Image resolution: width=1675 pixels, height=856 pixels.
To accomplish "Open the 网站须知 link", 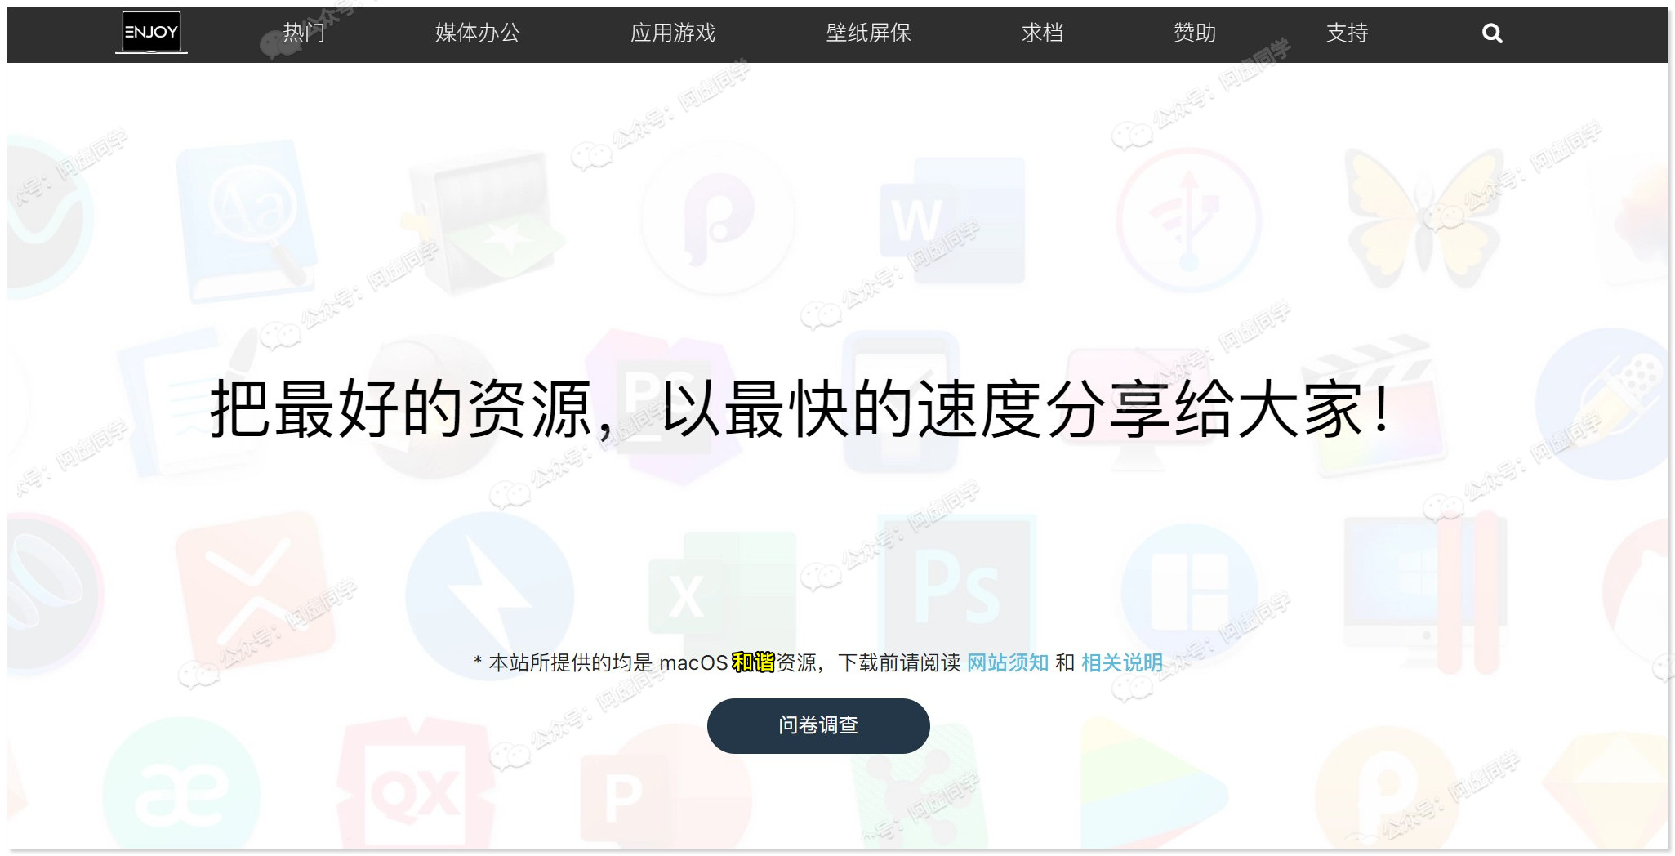I will point(1008,662).
